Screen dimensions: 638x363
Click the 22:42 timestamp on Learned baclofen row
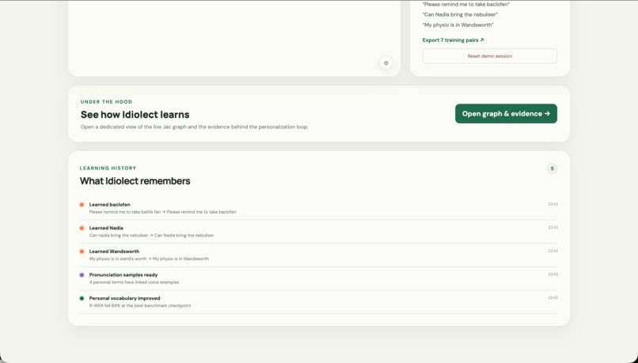point(553,205)
